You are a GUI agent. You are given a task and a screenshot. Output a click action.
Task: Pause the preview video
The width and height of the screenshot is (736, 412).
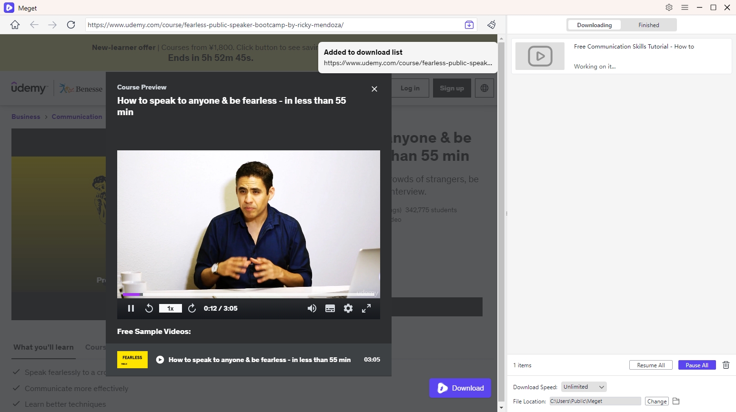coord(131,308)
